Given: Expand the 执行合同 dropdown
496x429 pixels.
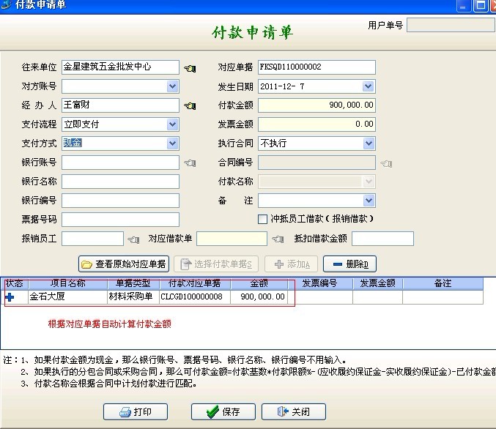Looking at the screenshot, I should pyautogui.click(x=369, y=143).
